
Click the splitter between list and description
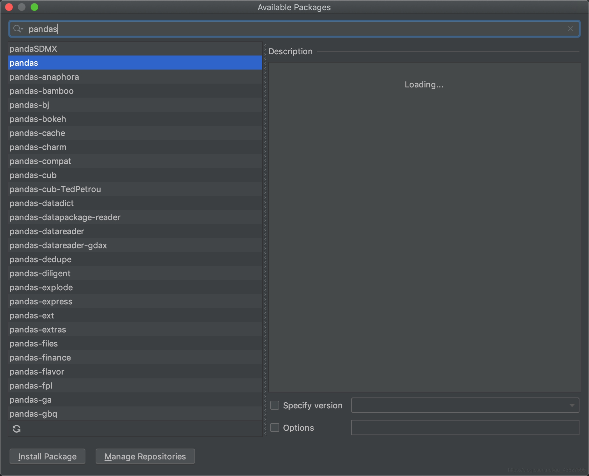[265, 239]
